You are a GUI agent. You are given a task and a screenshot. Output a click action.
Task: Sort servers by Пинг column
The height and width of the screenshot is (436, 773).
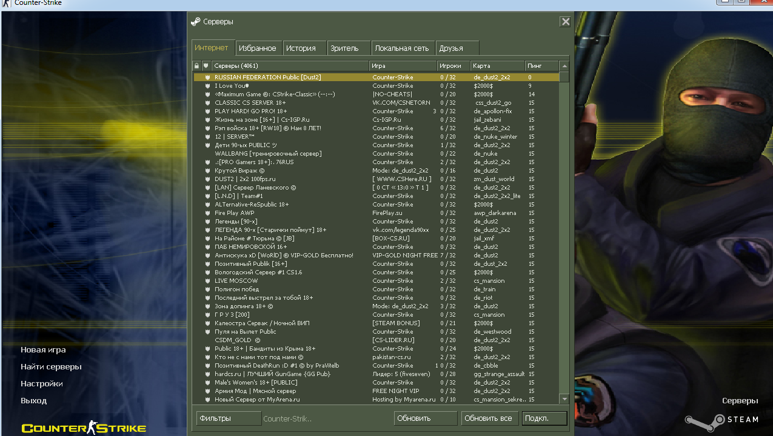[542, 65]
